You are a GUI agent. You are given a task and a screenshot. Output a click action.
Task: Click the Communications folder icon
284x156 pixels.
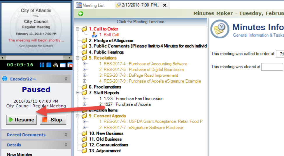pos(84,145)
